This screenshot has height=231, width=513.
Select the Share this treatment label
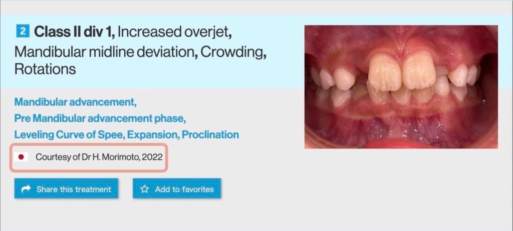click(74, 189)
